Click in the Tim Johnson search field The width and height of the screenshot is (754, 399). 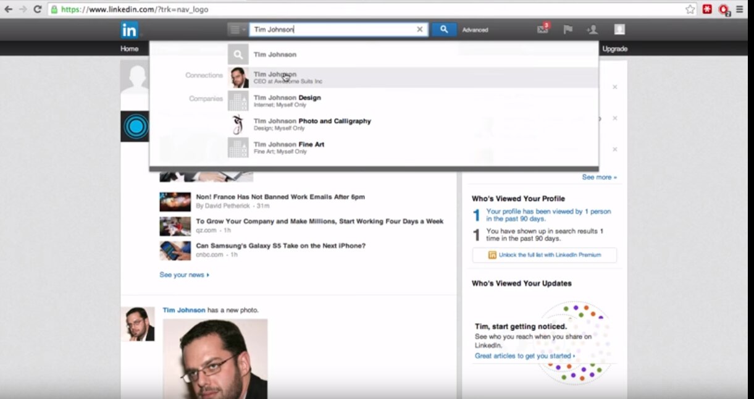333,30
